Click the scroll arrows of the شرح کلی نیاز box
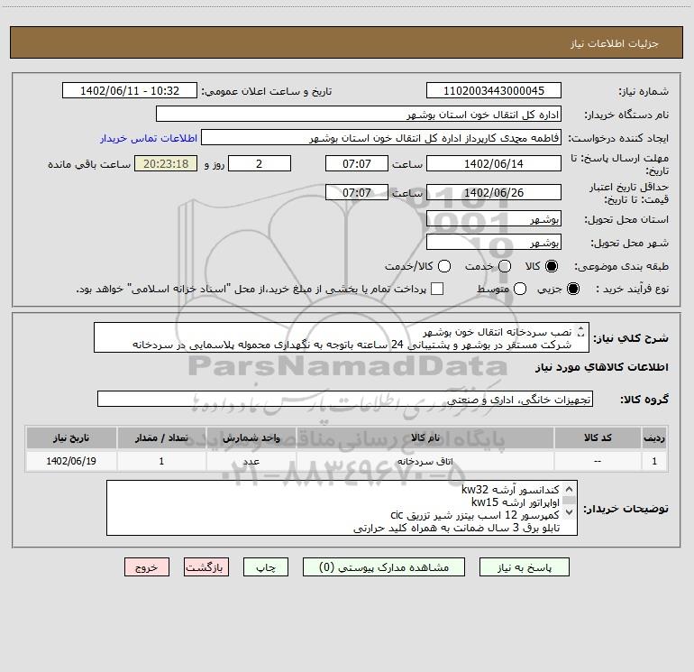 point(581,331)
